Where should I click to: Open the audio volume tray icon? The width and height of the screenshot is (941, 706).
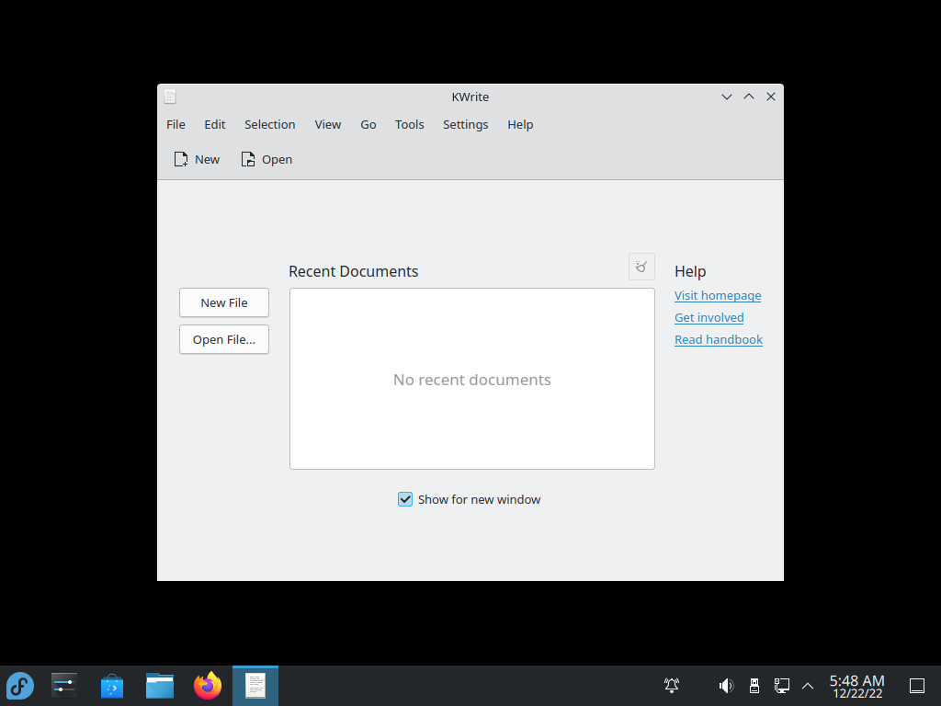(726, 686)
